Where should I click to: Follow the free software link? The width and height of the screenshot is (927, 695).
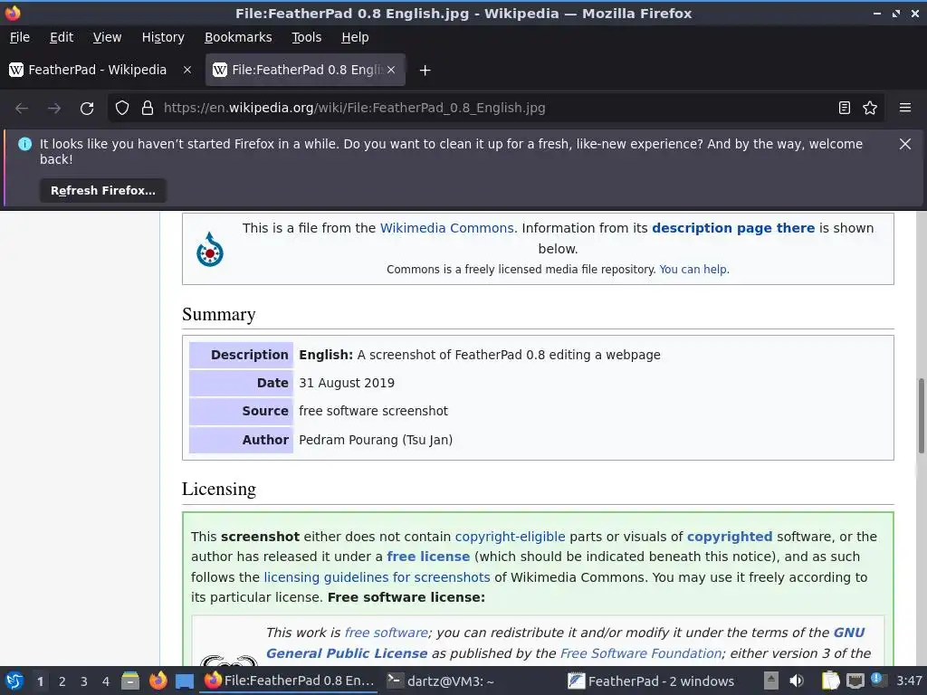click(387, 633)
